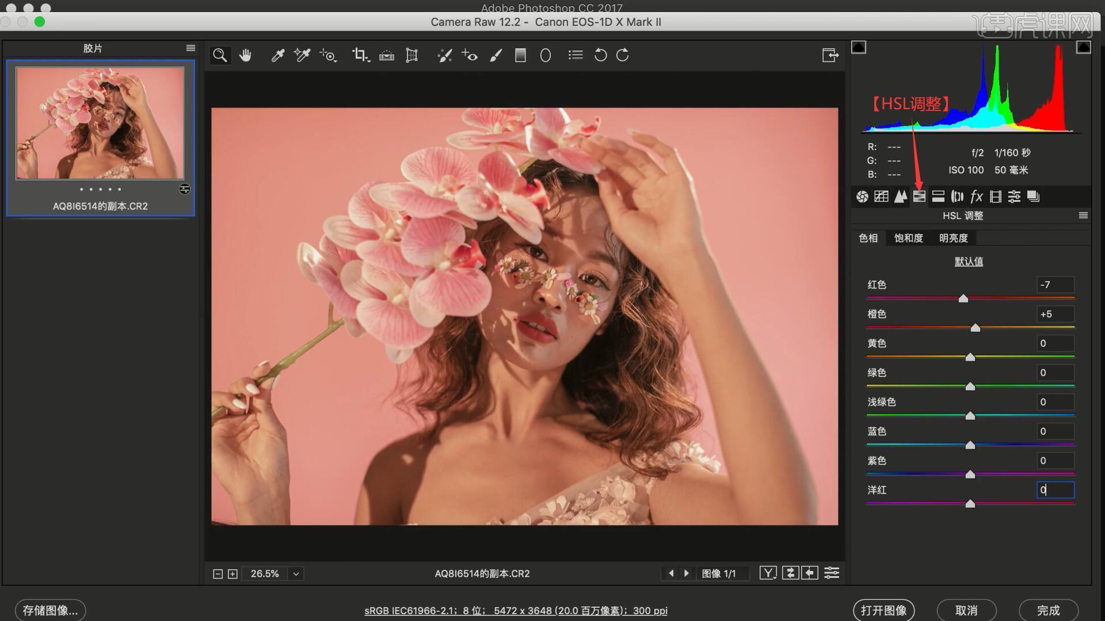
Task: Open the HSL panel options menu
Action: (x=1083, y=216)
